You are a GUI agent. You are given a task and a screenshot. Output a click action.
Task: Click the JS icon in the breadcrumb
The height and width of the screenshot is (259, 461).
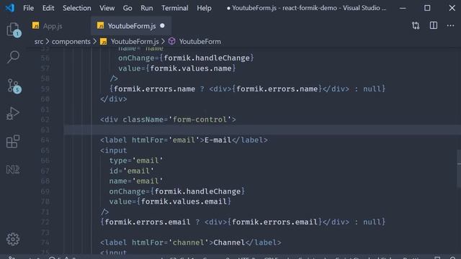click(103, 42)
